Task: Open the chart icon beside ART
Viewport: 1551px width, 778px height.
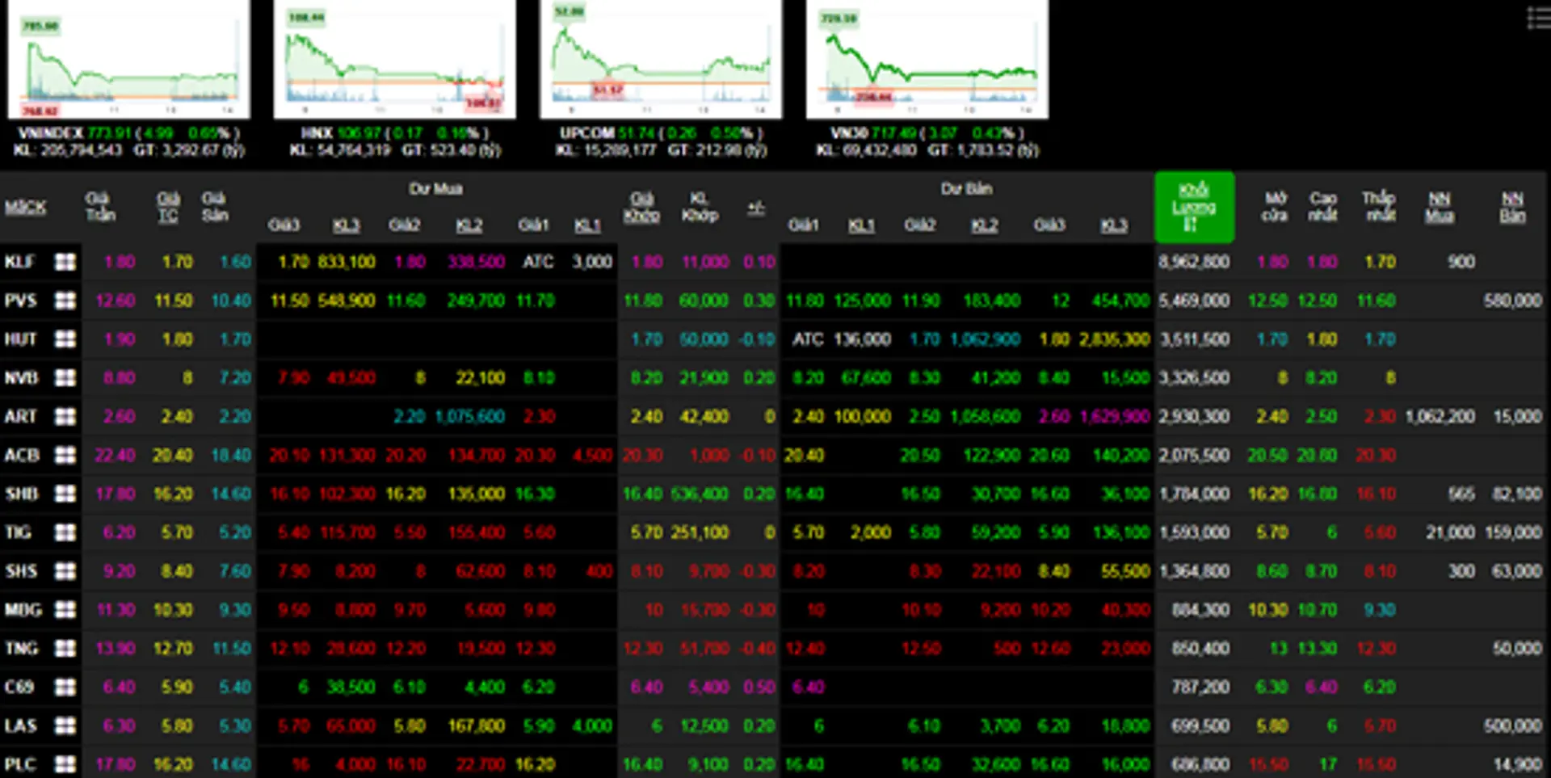Action: [65, 416]
